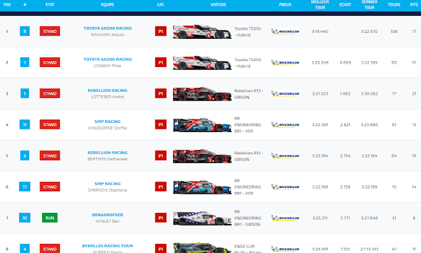Click the STAND status badge for car 3
The width and height of the screenshot is (421, 253).
[50, 156]
